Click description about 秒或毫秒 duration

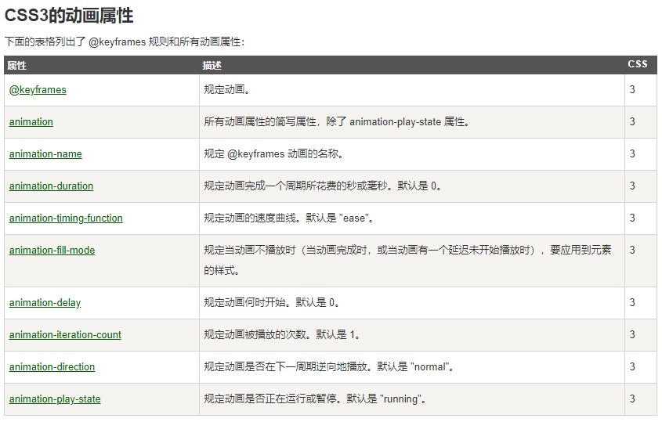(323, 186)
